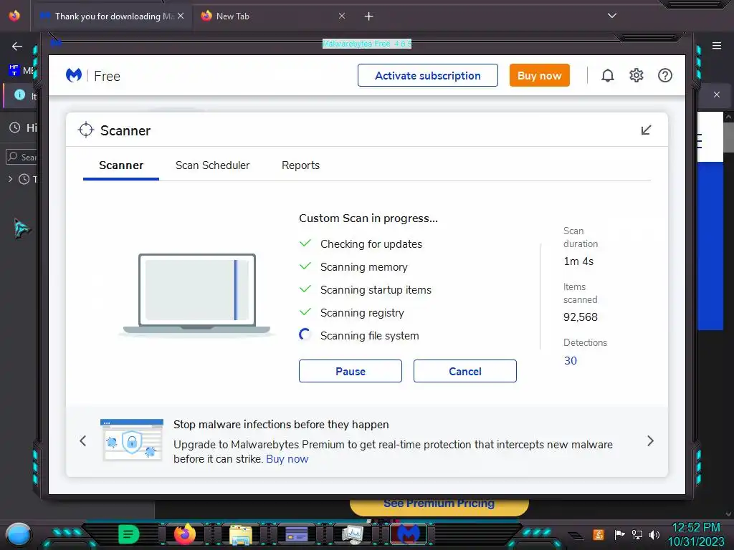Viewport: 734px width, 550px height.
Task: Click the info icon in notification bar
Action: (19, 95)
